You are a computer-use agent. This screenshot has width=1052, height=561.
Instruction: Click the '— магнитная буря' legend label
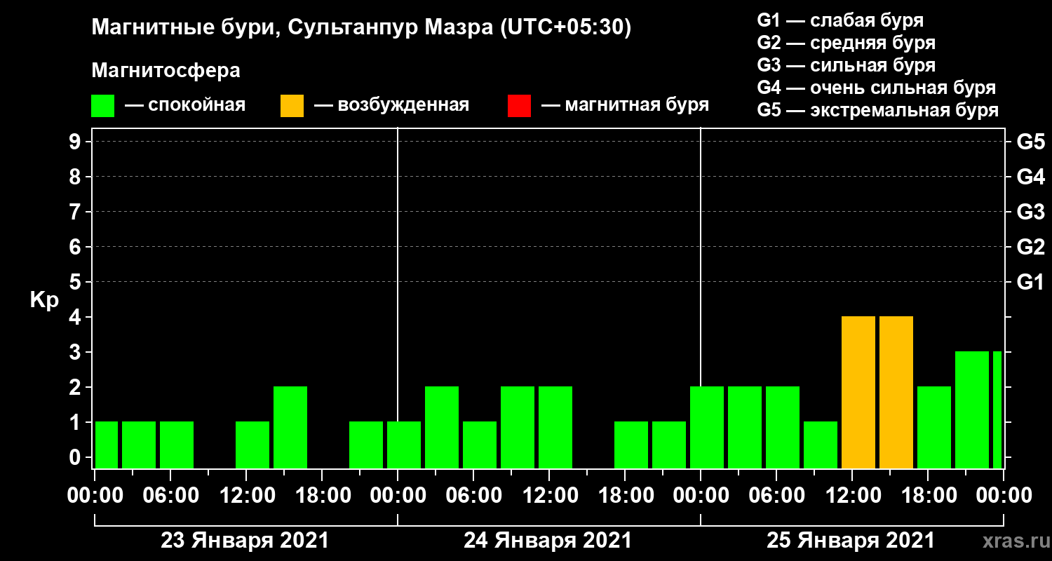(625, 106)
